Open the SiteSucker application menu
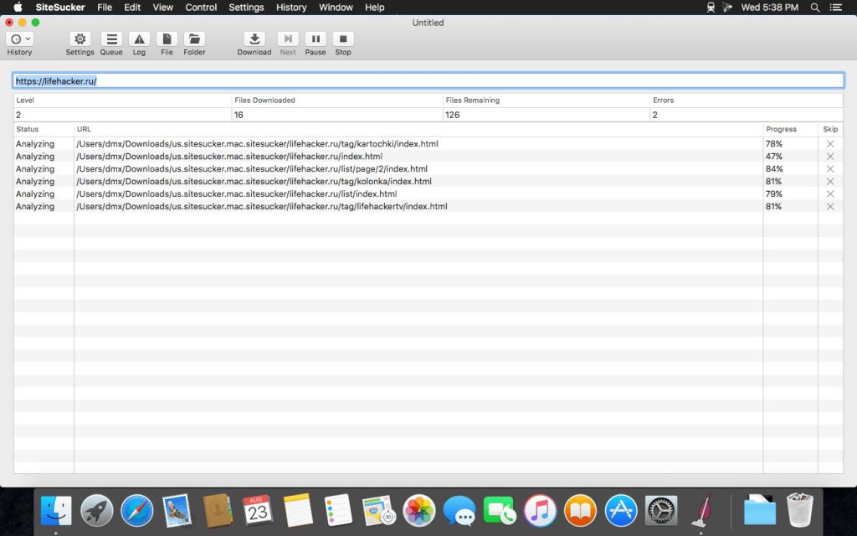The width and height of the screenshot is (857, 536). pos(60,8)
